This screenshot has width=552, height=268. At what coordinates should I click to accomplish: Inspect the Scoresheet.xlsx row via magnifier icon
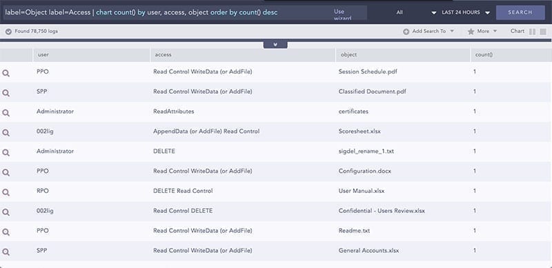tap(6, 133)
